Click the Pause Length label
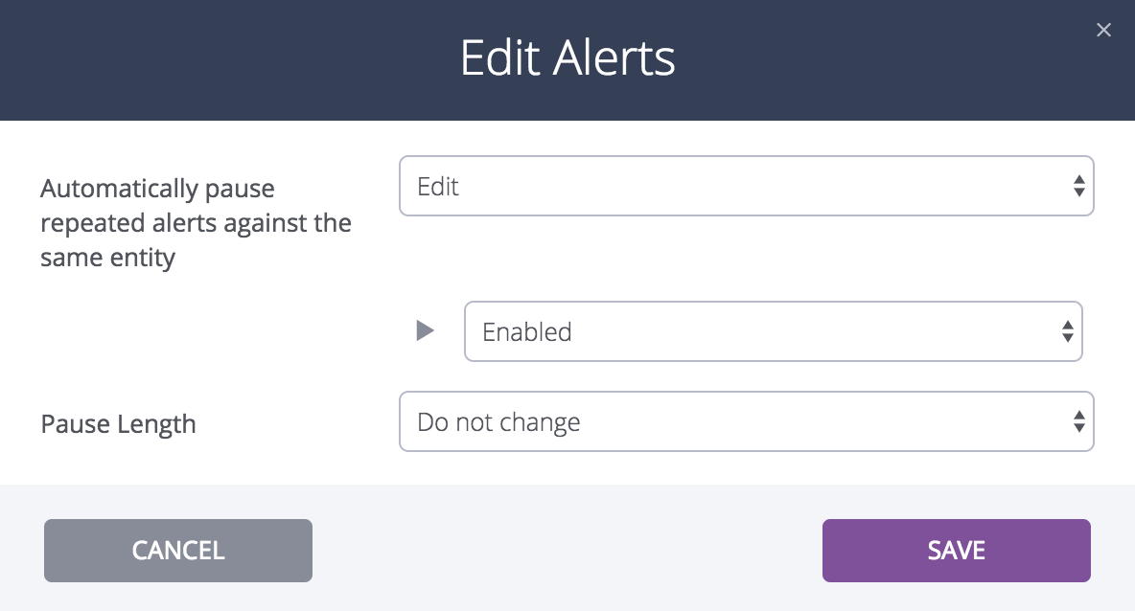This screenshot has height=611, width=1135. [118, 423]
